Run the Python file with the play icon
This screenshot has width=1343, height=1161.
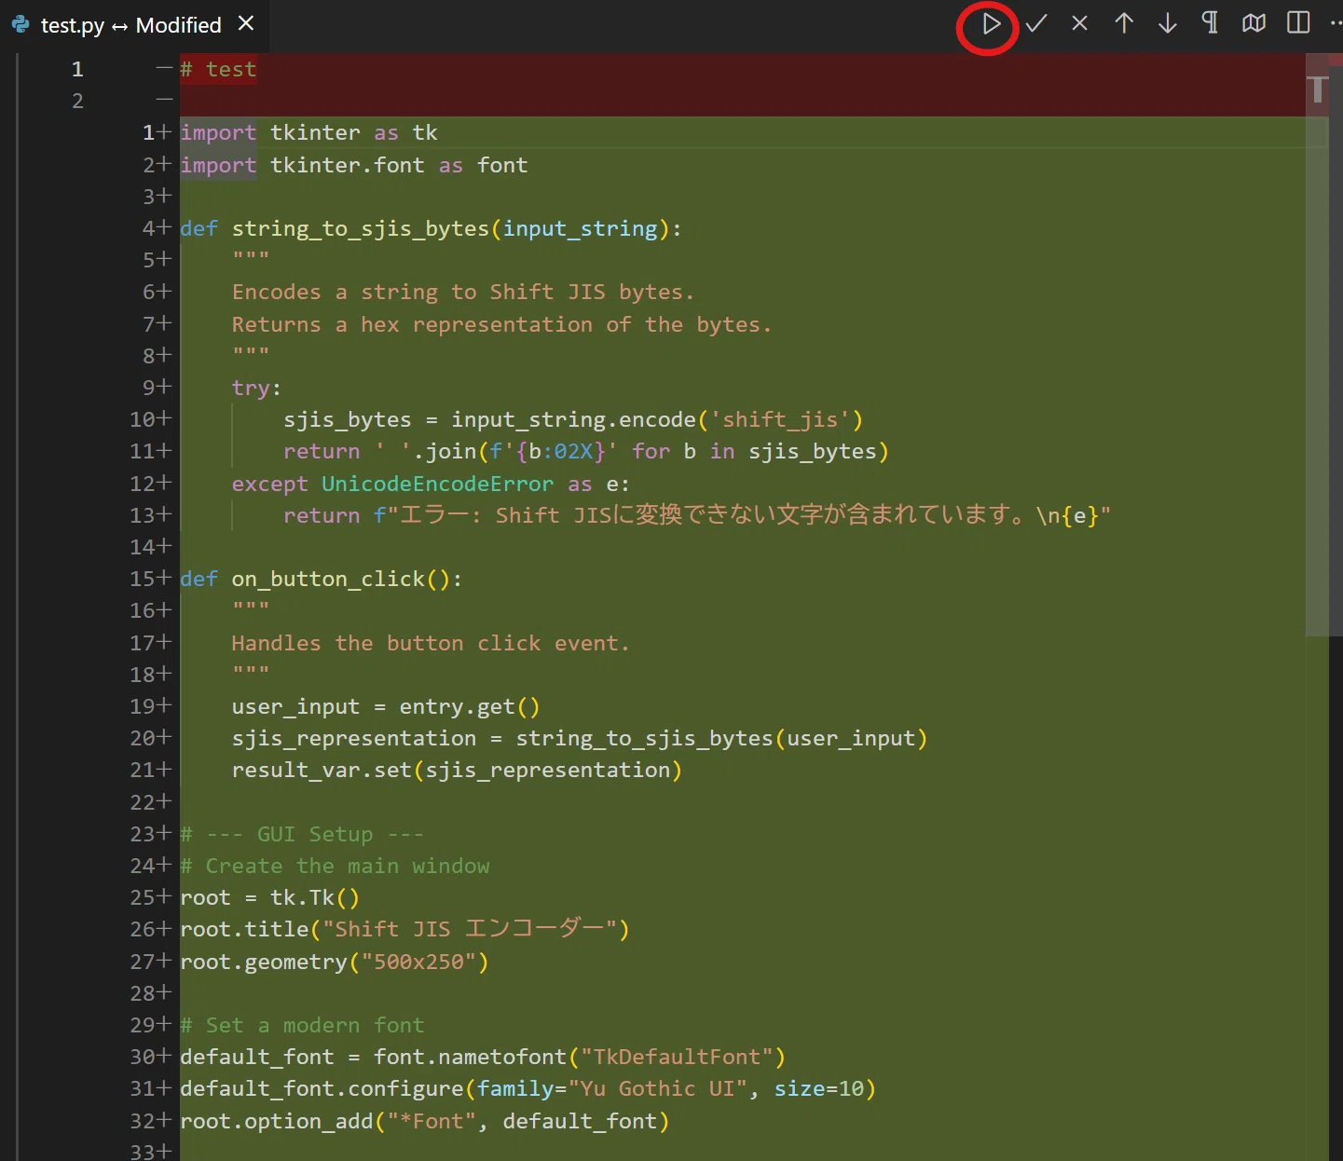991,24
